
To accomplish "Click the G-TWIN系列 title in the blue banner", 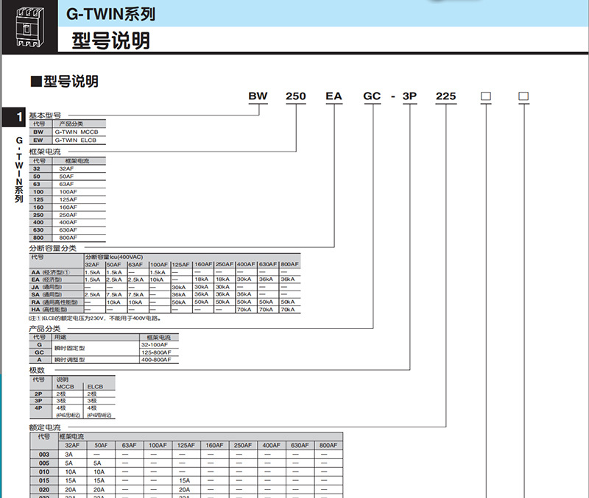I will coord(111,14).
